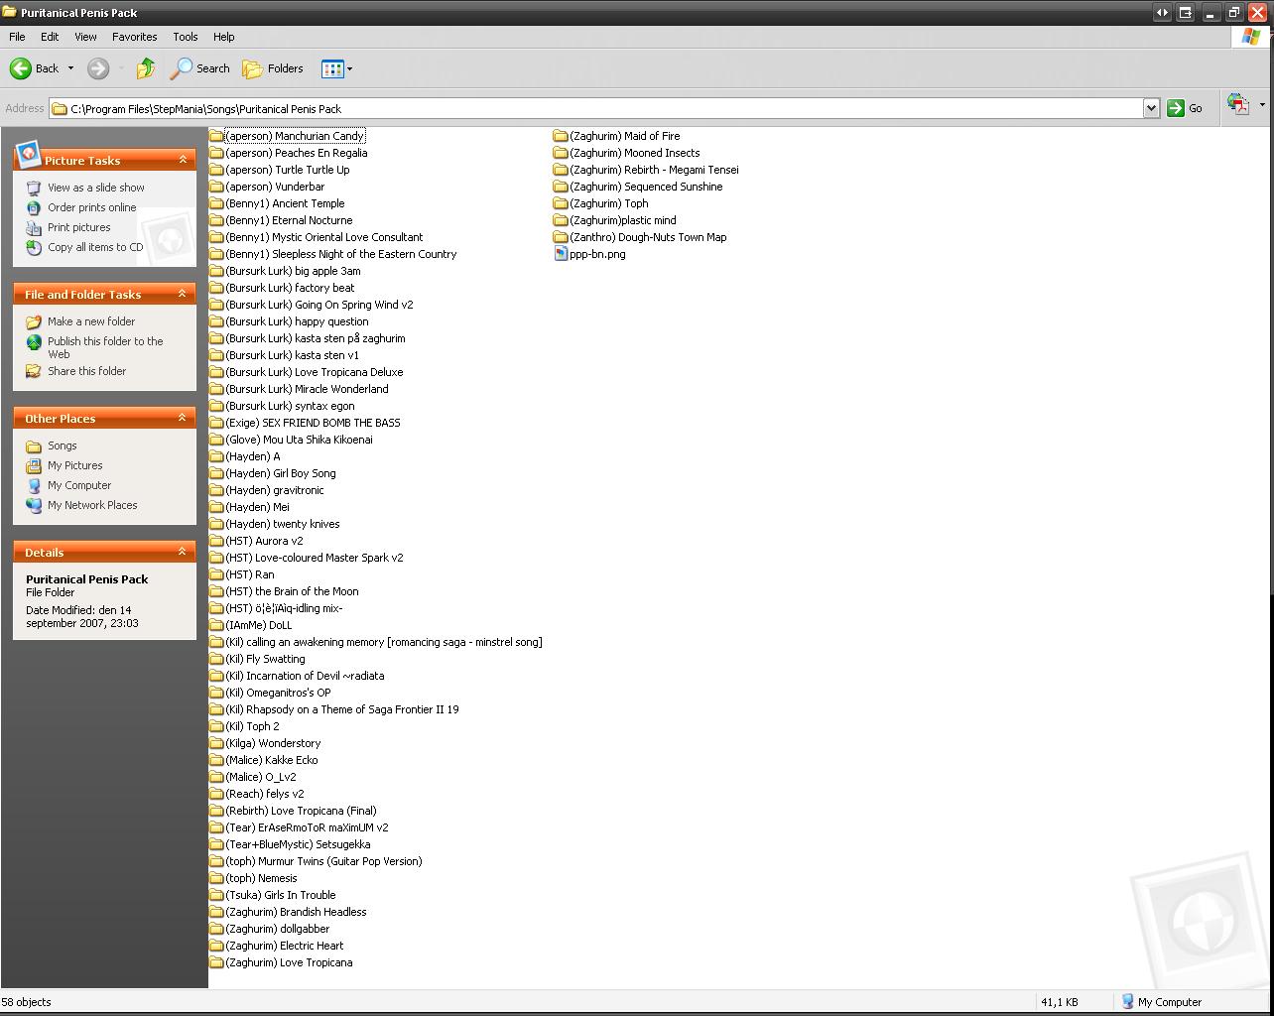Select (Benny1) Ancient Temple folder name
The width and height of the screenshot is (1274, 1016).
[x=285, y=203]
